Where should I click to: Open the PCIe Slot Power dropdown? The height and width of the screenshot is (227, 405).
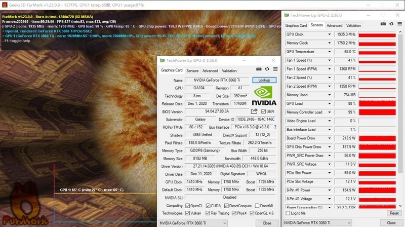pos(330,173)
